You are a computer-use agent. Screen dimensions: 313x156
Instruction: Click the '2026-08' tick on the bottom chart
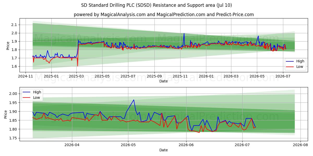click(301, 145)
